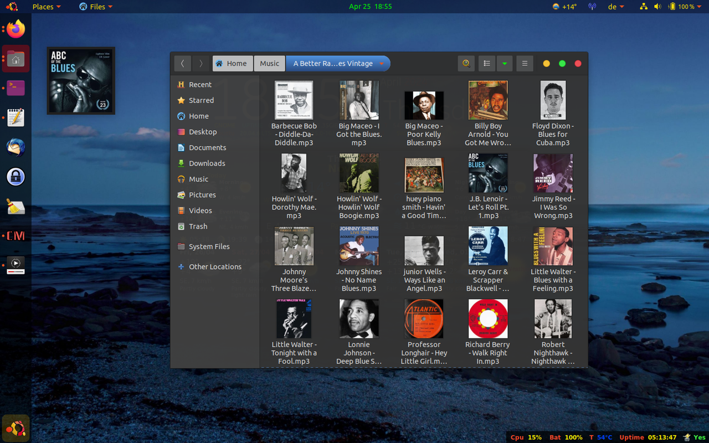Open the Music path button
Screen dimensions: 709x443
[x=270, y=64]
